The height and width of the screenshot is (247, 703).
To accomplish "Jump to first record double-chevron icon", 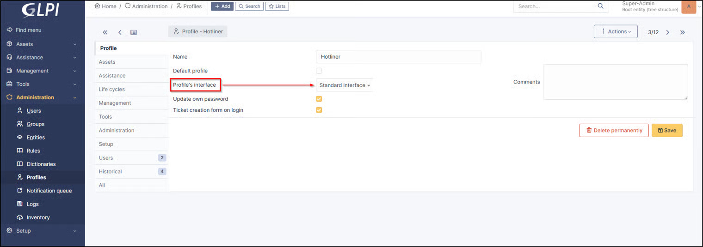I will tap(105, 32).
